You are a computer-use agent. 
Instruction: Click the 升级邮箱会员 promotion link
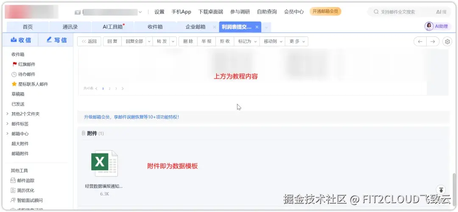(x=131, y=117)
